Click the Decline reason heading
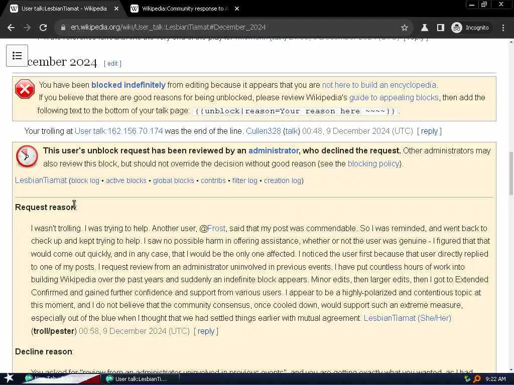 (x=44, y=352)
